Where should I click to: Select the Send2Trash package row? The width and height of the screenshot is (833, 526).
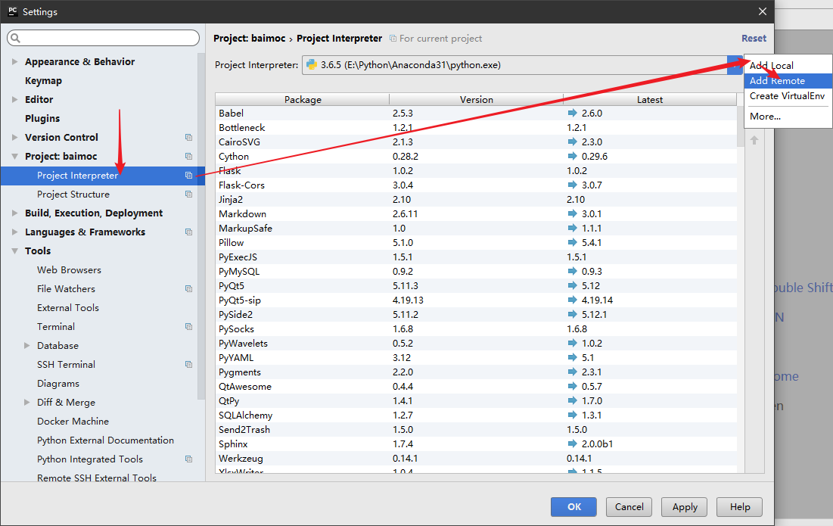[476, 429]
